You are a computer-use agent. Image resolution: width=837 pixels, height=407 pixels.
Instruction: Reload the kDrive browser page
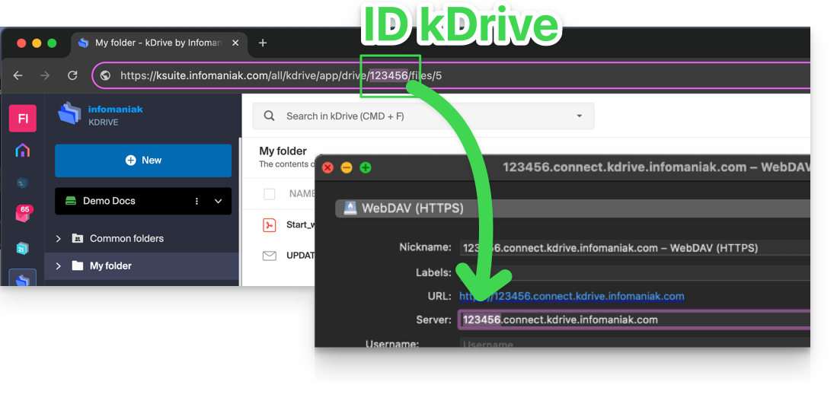72,76
